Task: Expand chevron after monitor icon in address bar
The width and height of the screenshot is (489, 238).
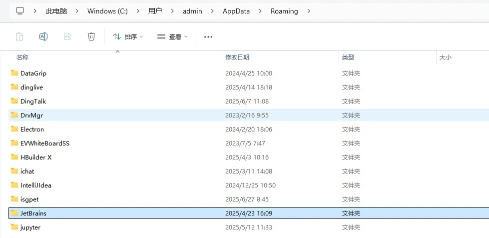Action: click(x=35, y=11)
